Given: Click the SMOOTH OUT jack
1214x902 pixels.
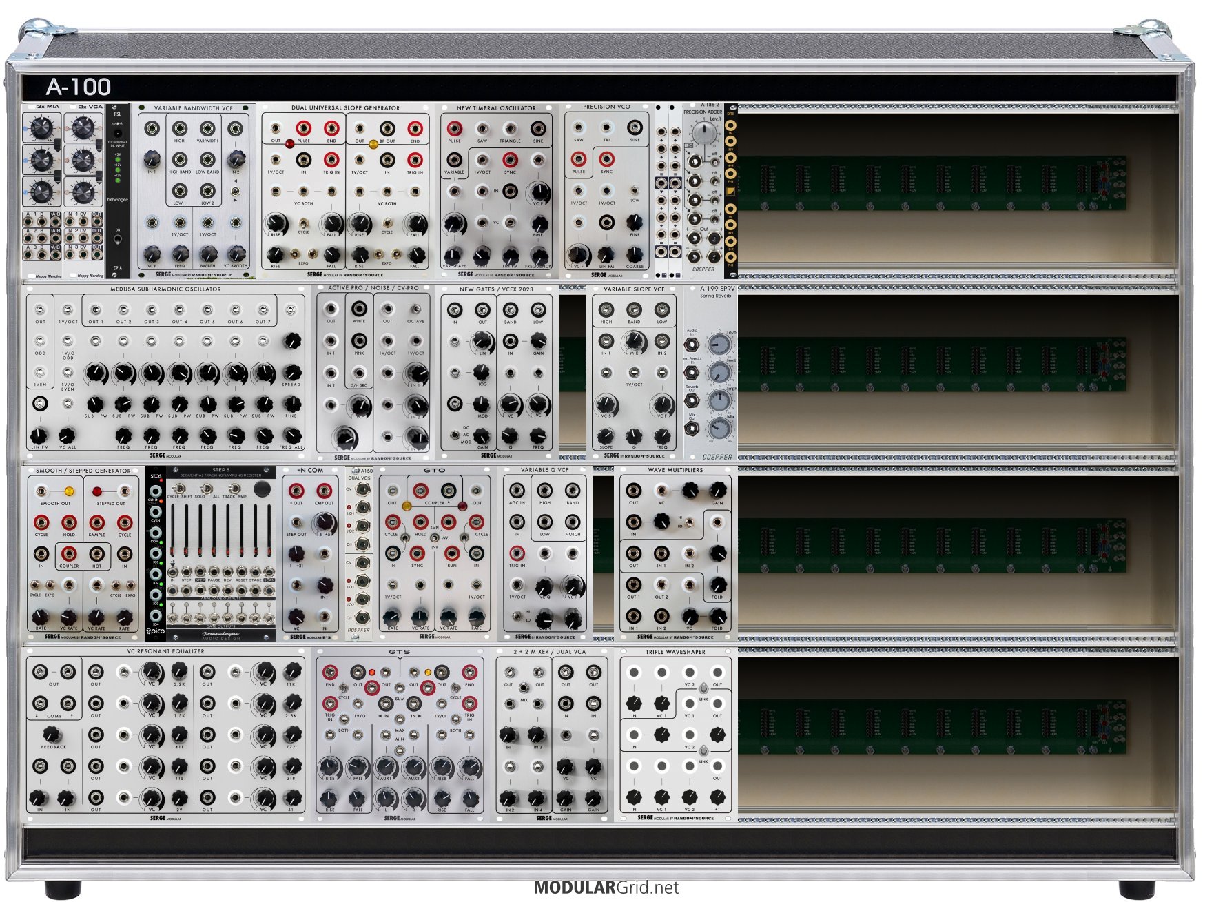Looking at the screenshot, I should (41, 491).
